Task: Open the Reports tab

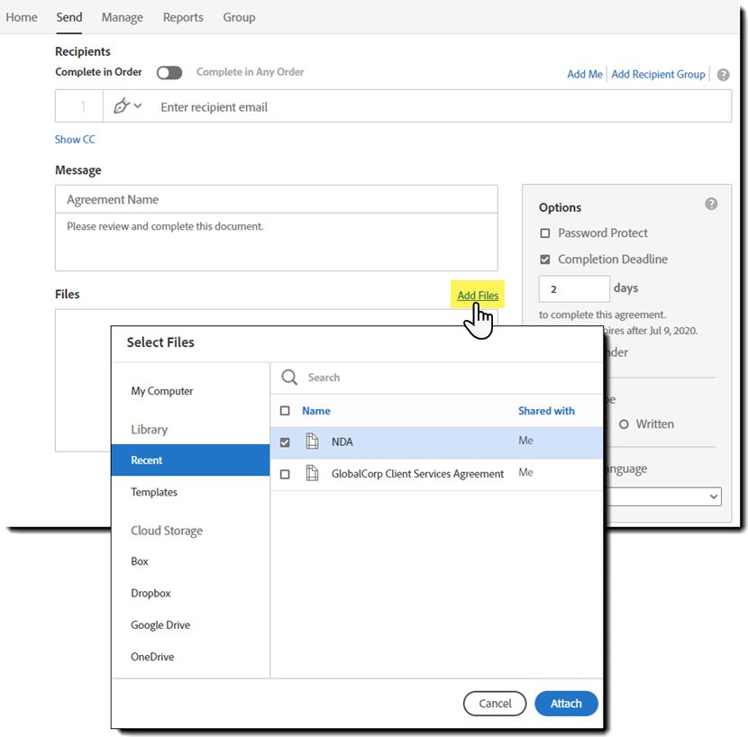Action: tap(183, 17)
